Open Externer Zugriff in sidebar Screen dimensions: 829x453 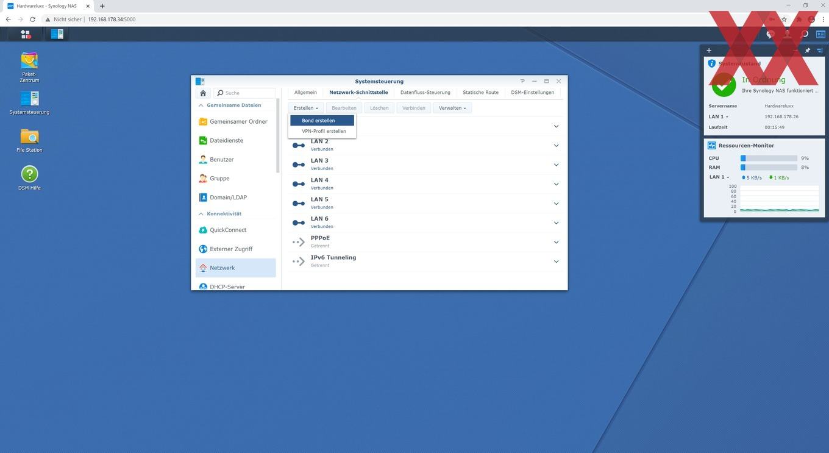coord(236,249)
